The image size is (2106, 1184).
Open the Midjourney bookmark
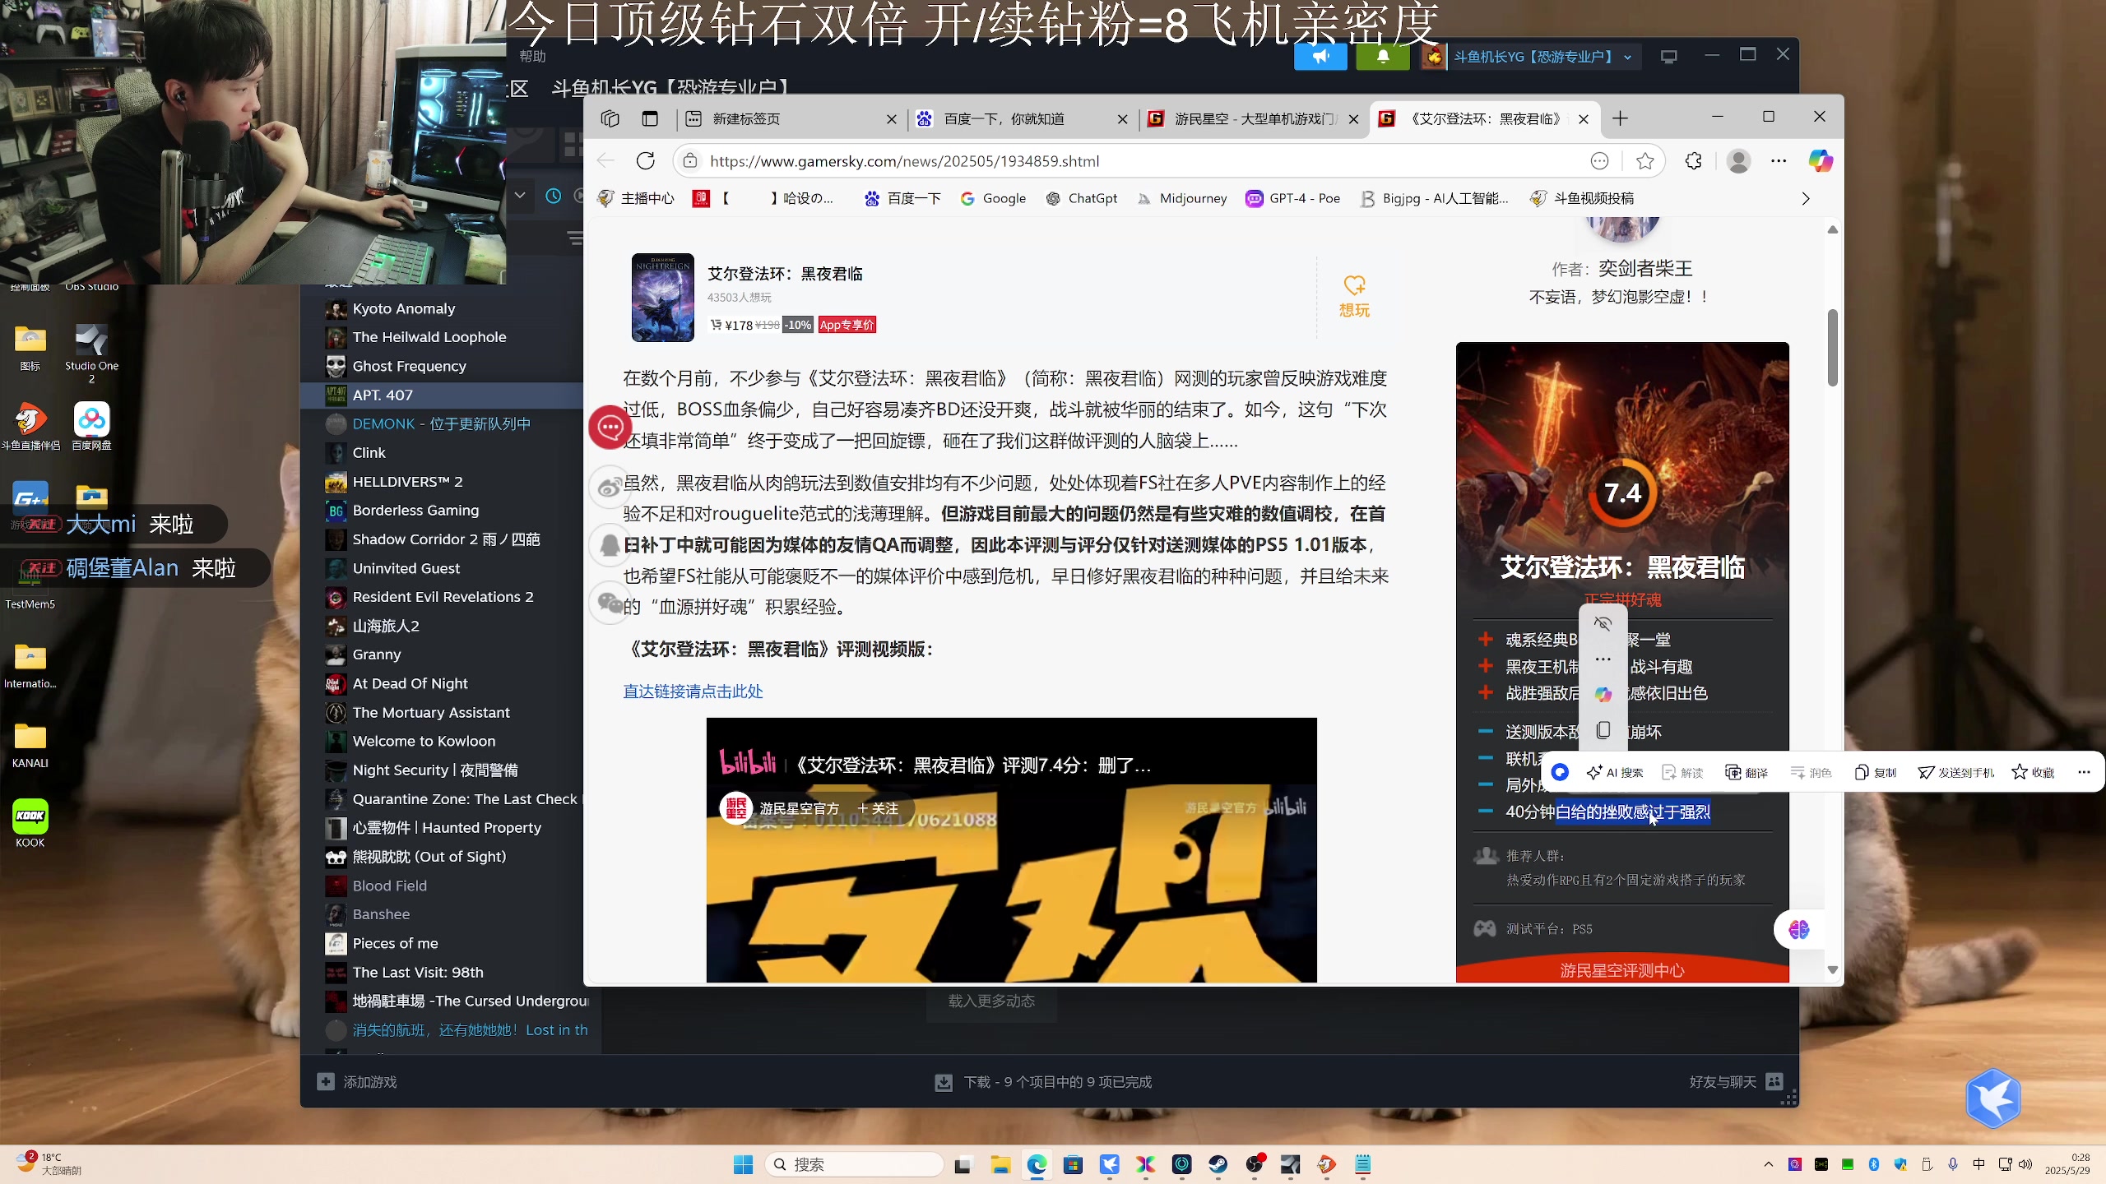click(1181, 198)
